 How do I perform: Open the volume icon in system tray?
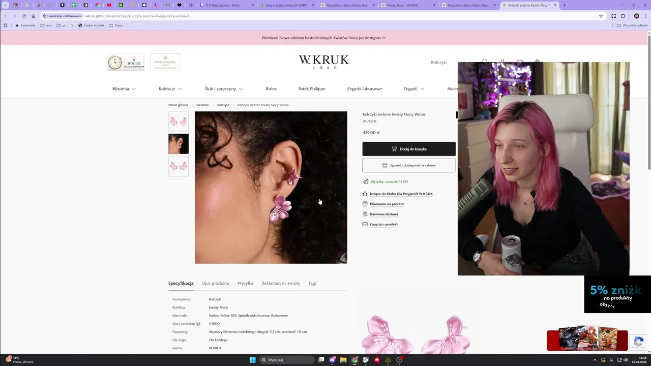(x=626, y=360)
